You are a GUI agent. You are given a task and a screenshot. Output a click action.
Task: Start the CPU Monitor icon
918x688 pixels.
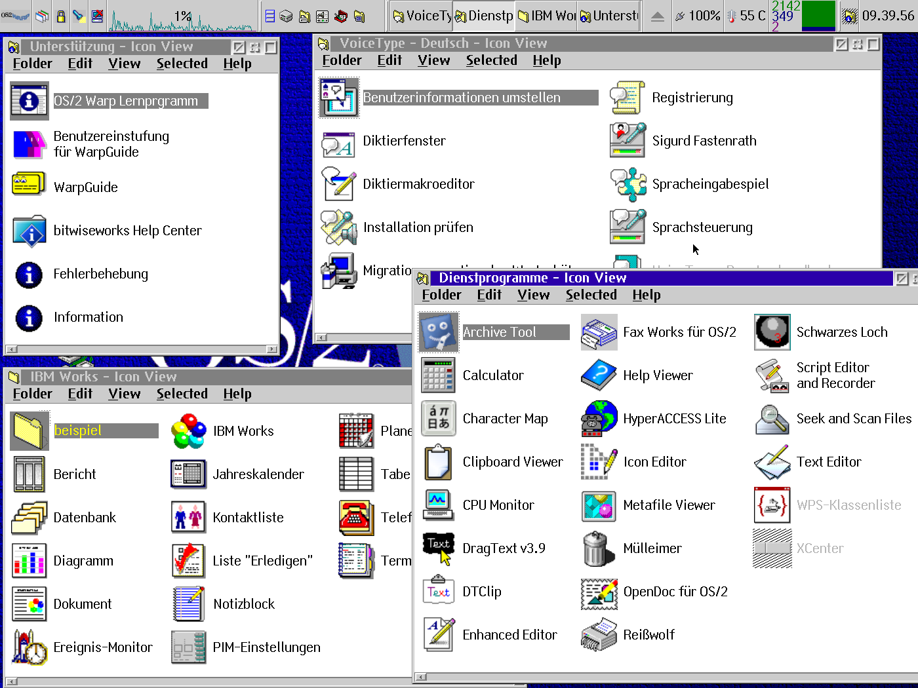pyautogui.click(x=439, y=505)
